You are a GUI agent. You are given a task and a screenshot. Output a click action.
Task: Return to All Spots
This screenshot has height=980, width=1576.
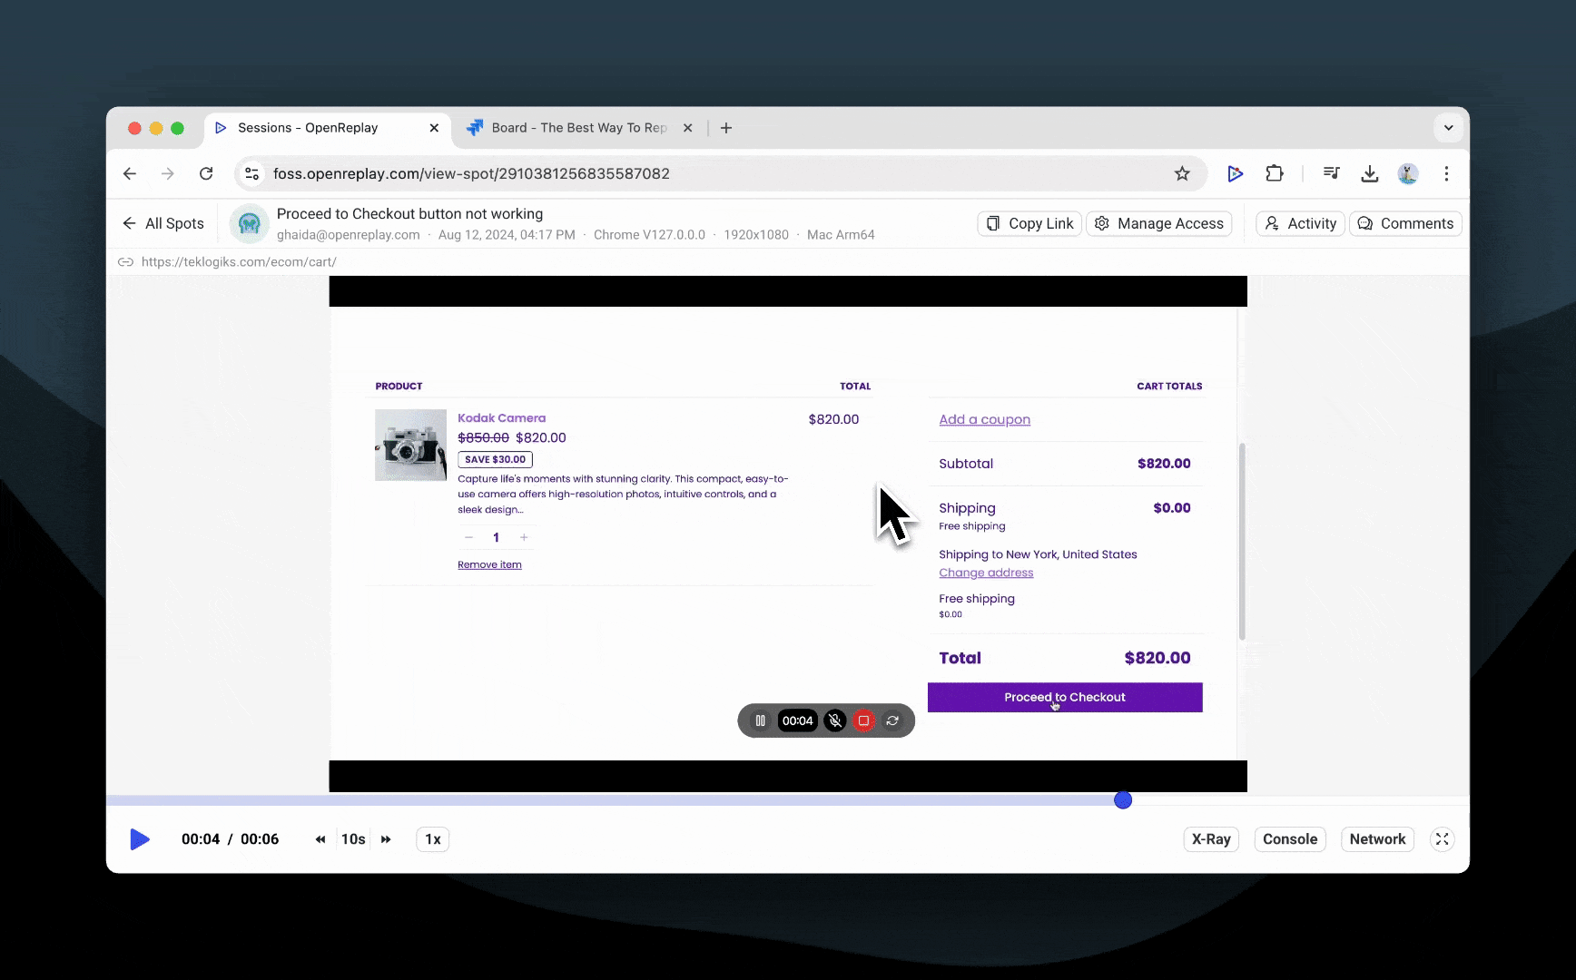click(163, 223)
